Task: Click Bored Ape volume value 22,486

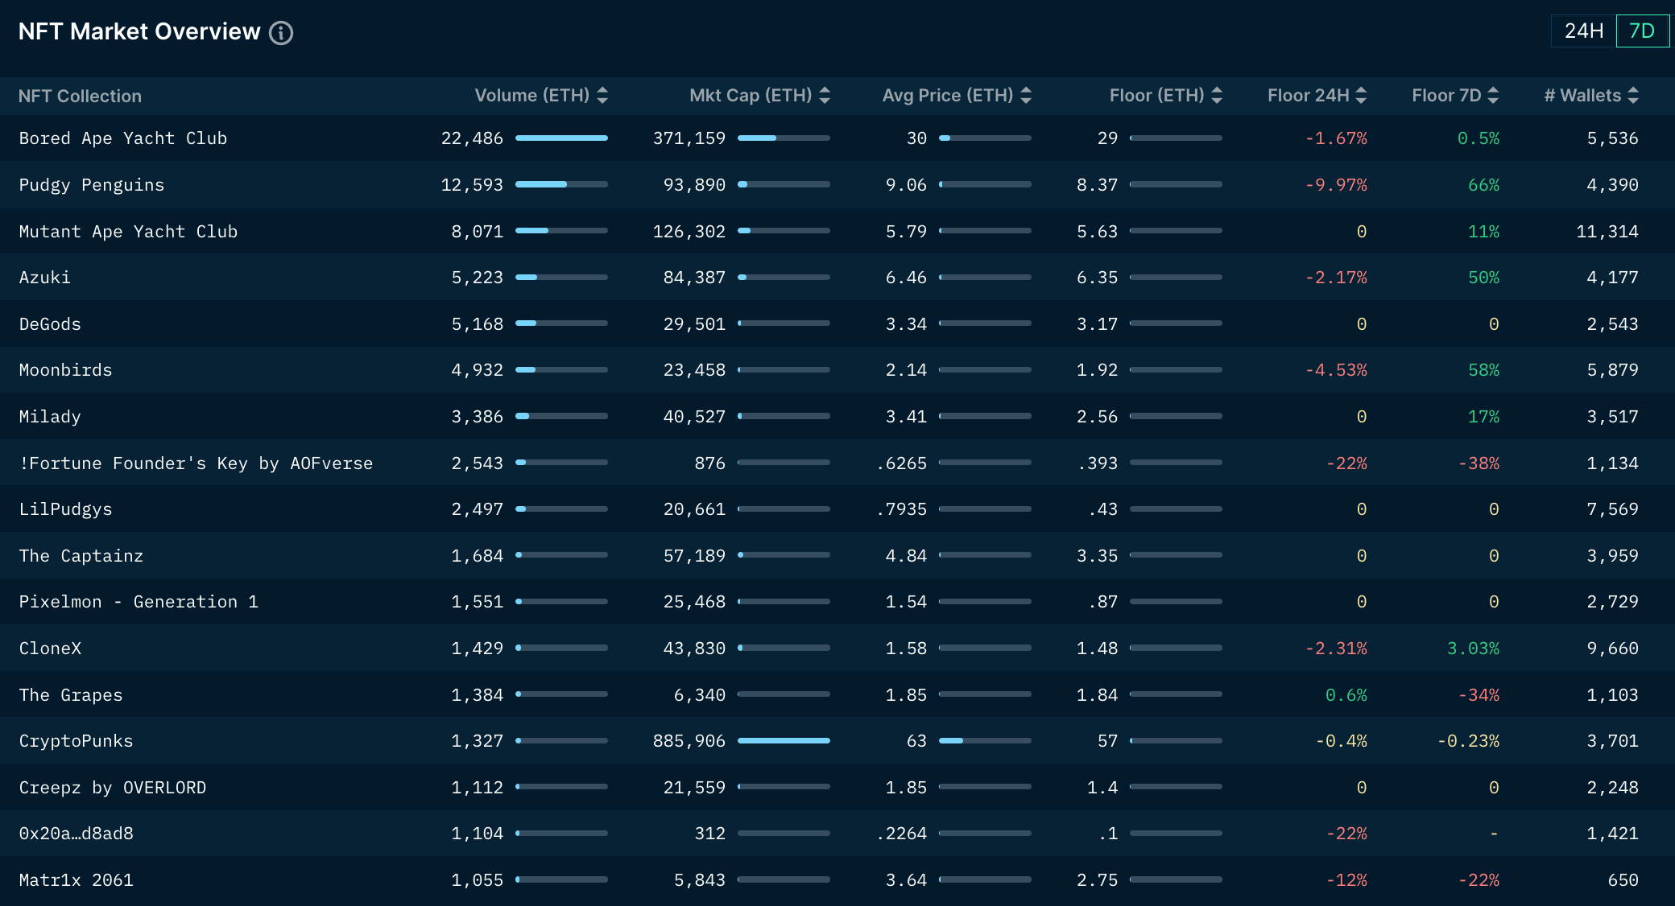Action: point(472,138)
